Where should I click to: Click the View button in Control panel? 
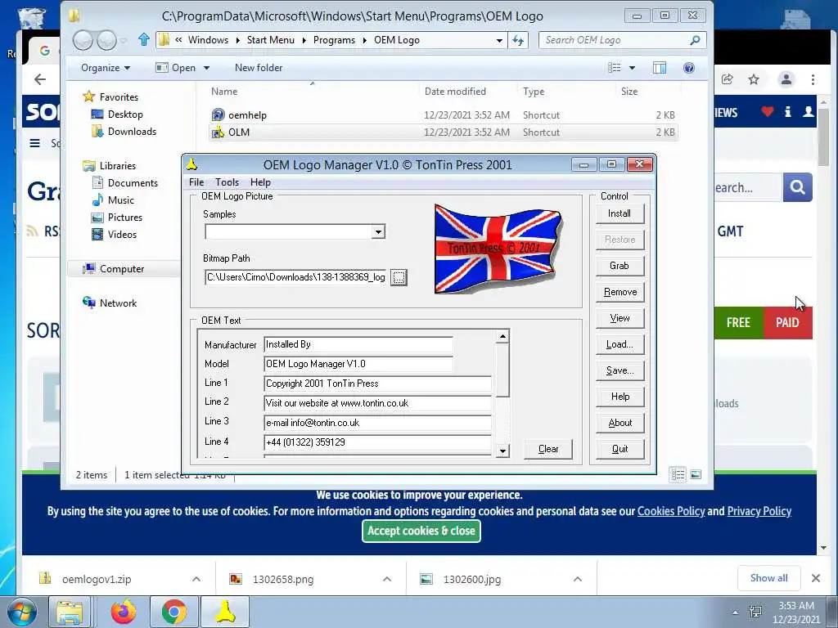[619, 318]
